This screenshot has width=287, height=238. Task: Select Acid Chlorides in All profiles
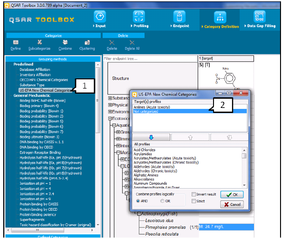point(144,150)
